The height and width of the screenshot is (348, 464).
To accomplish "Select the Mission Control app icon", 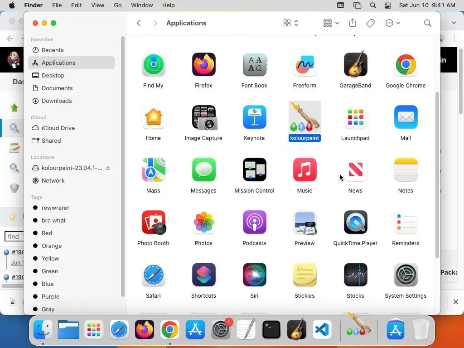I will [254, 169].
